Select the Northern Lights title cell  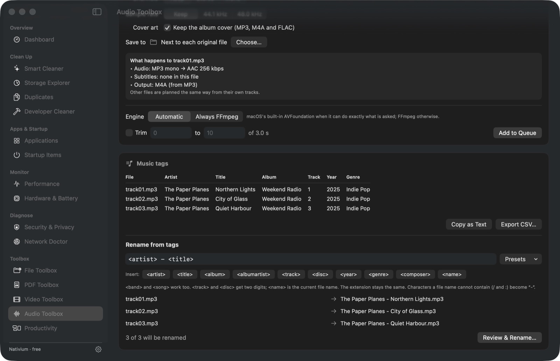(x=235, y=190)
